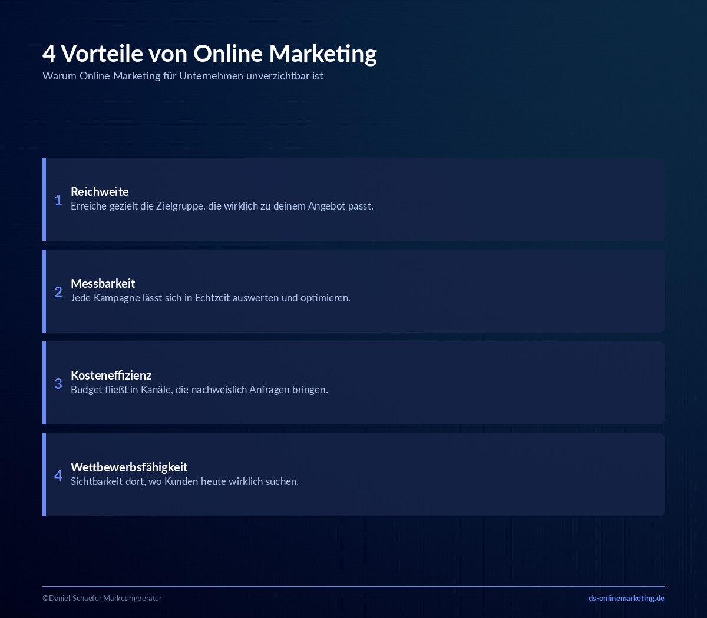Screen dimensions: 707x618
Task: Open the ds-onlinemarketing.de link
Action: pos(626,598)
